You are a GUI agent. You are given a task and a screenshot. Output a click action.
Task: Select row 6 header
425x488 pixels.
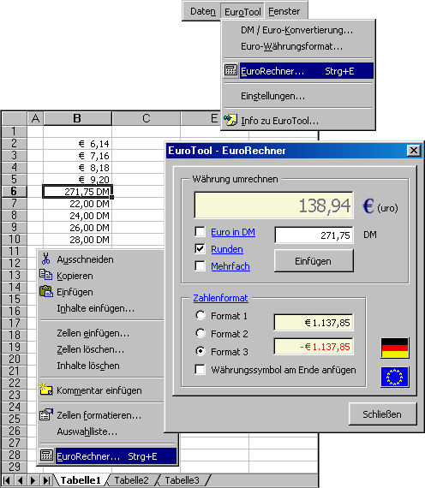(x=14, y=191)
